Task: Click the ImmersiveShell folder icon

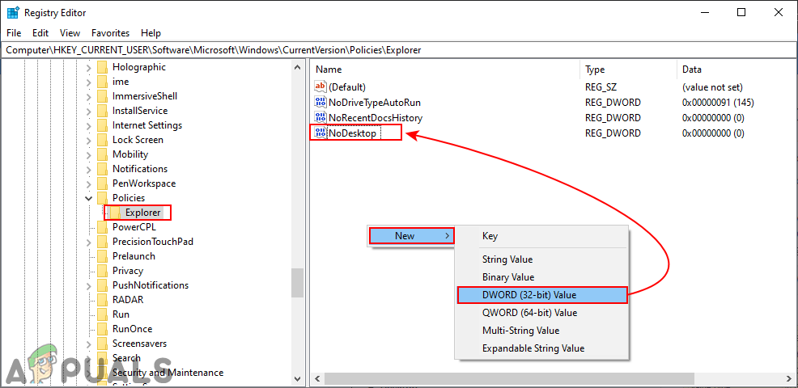Action: coord(103,96)
